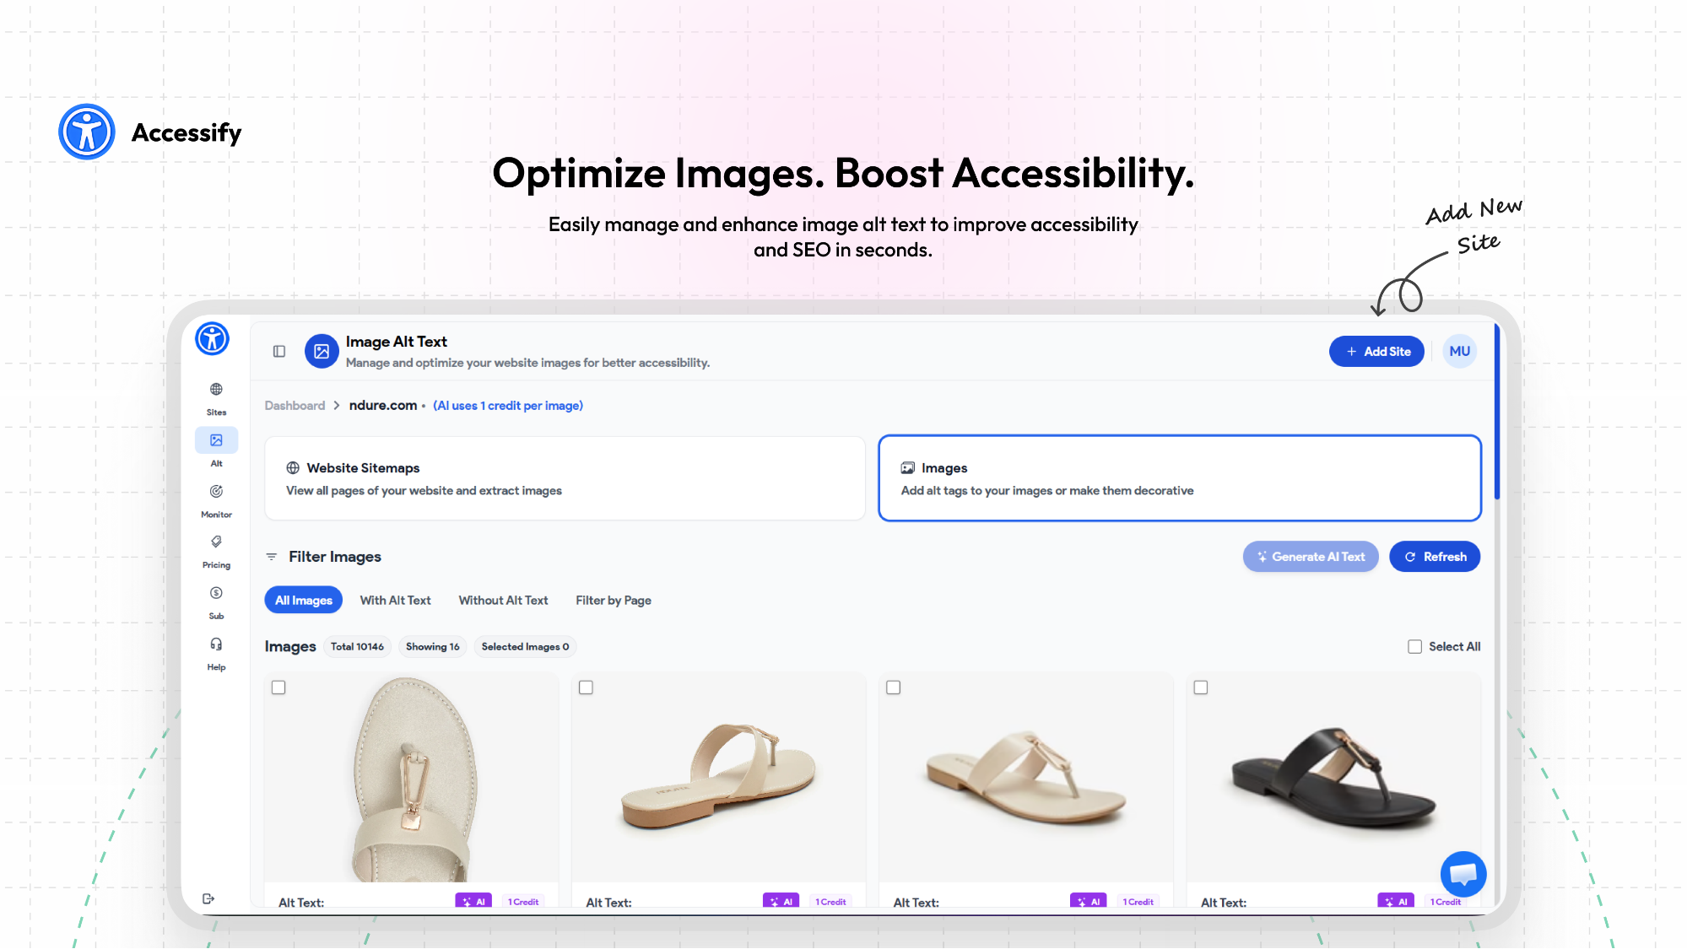Image resolution: width=1687 pixels, height=949 pixels.
Task: Switch to the All Images tab
Action: pyautogui.click(x=304, y=601)
